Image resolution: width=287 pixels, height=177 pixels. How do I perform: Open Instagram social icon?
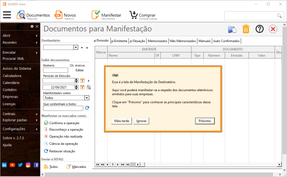(28, 165)
